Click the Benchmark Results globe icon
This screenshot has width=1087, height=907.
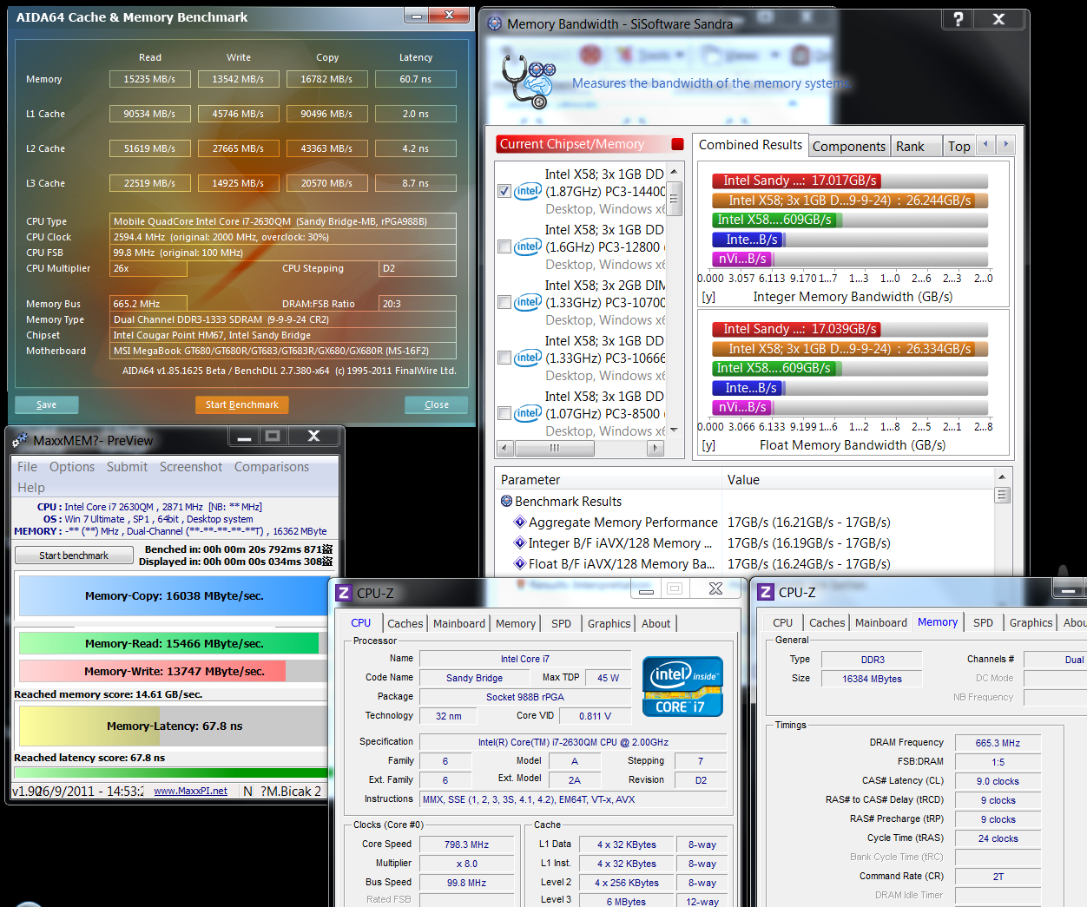506,502
